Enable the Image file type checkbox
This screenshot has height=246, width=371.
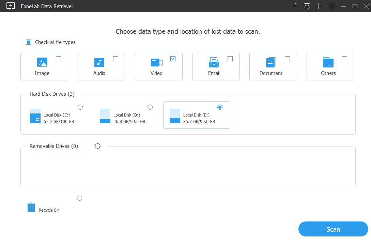(x=59, y=59)
